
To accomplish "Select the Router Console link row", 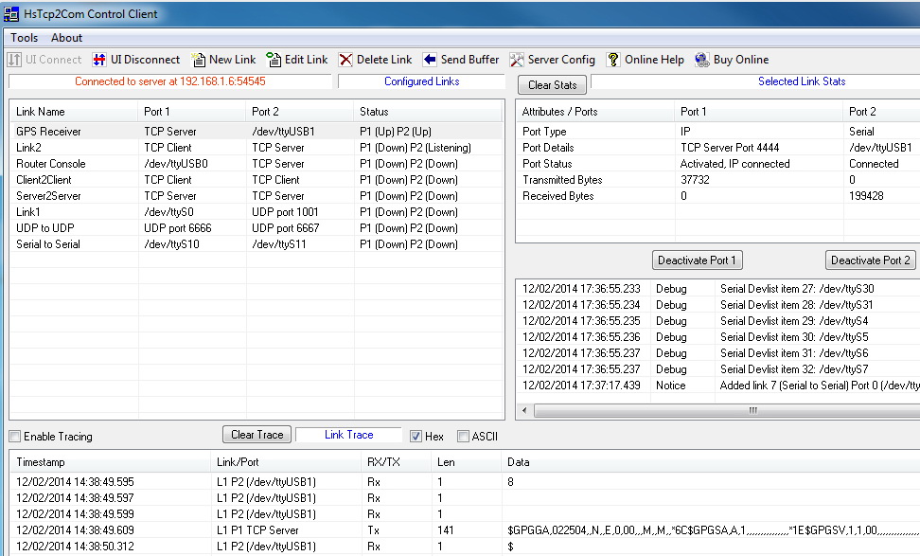I will click(51, 164).
